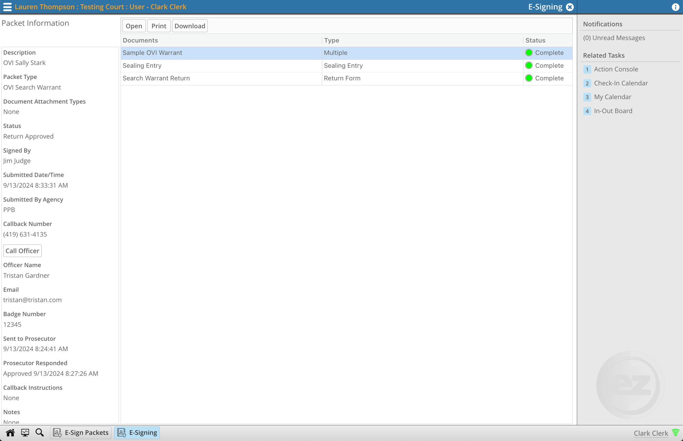Click the Call Officer button
This screenshot has height=441, width=683.
22,250
